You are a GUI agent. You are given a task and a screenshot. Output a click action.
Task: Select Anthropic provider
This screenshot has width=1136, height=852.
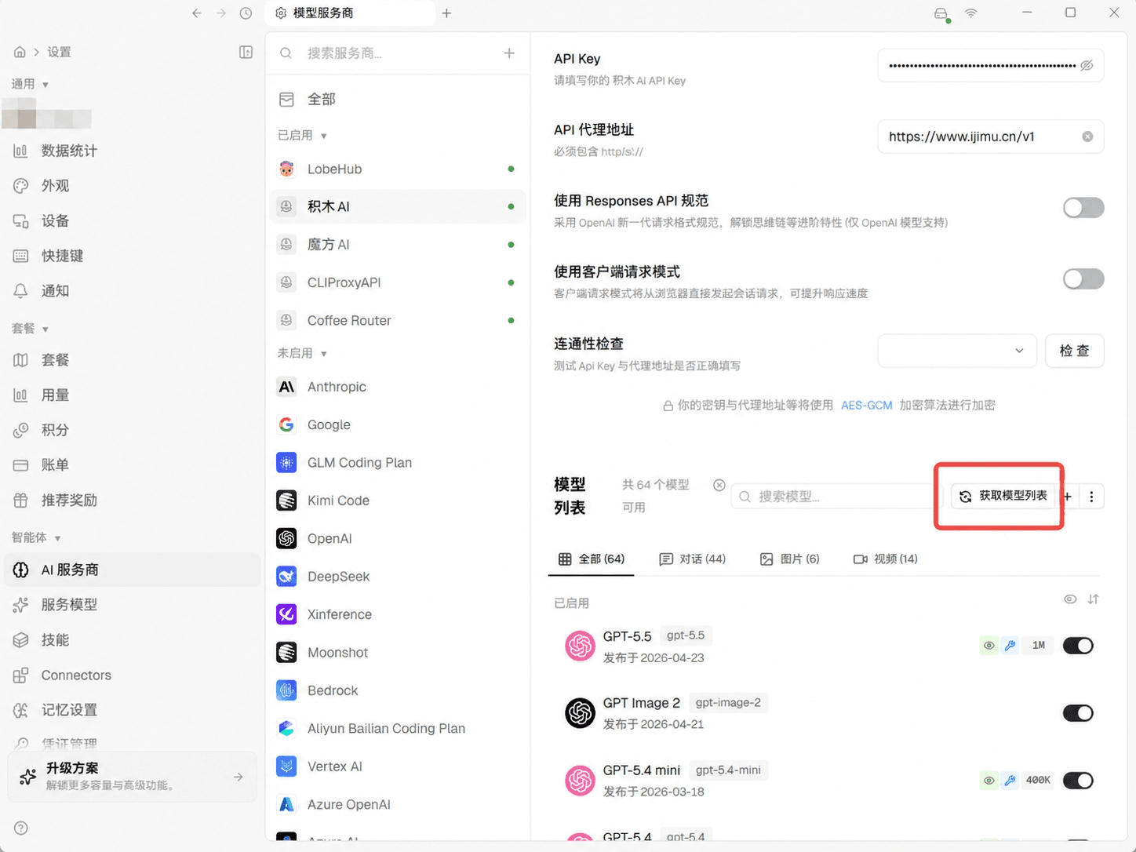tap(398, 387)
